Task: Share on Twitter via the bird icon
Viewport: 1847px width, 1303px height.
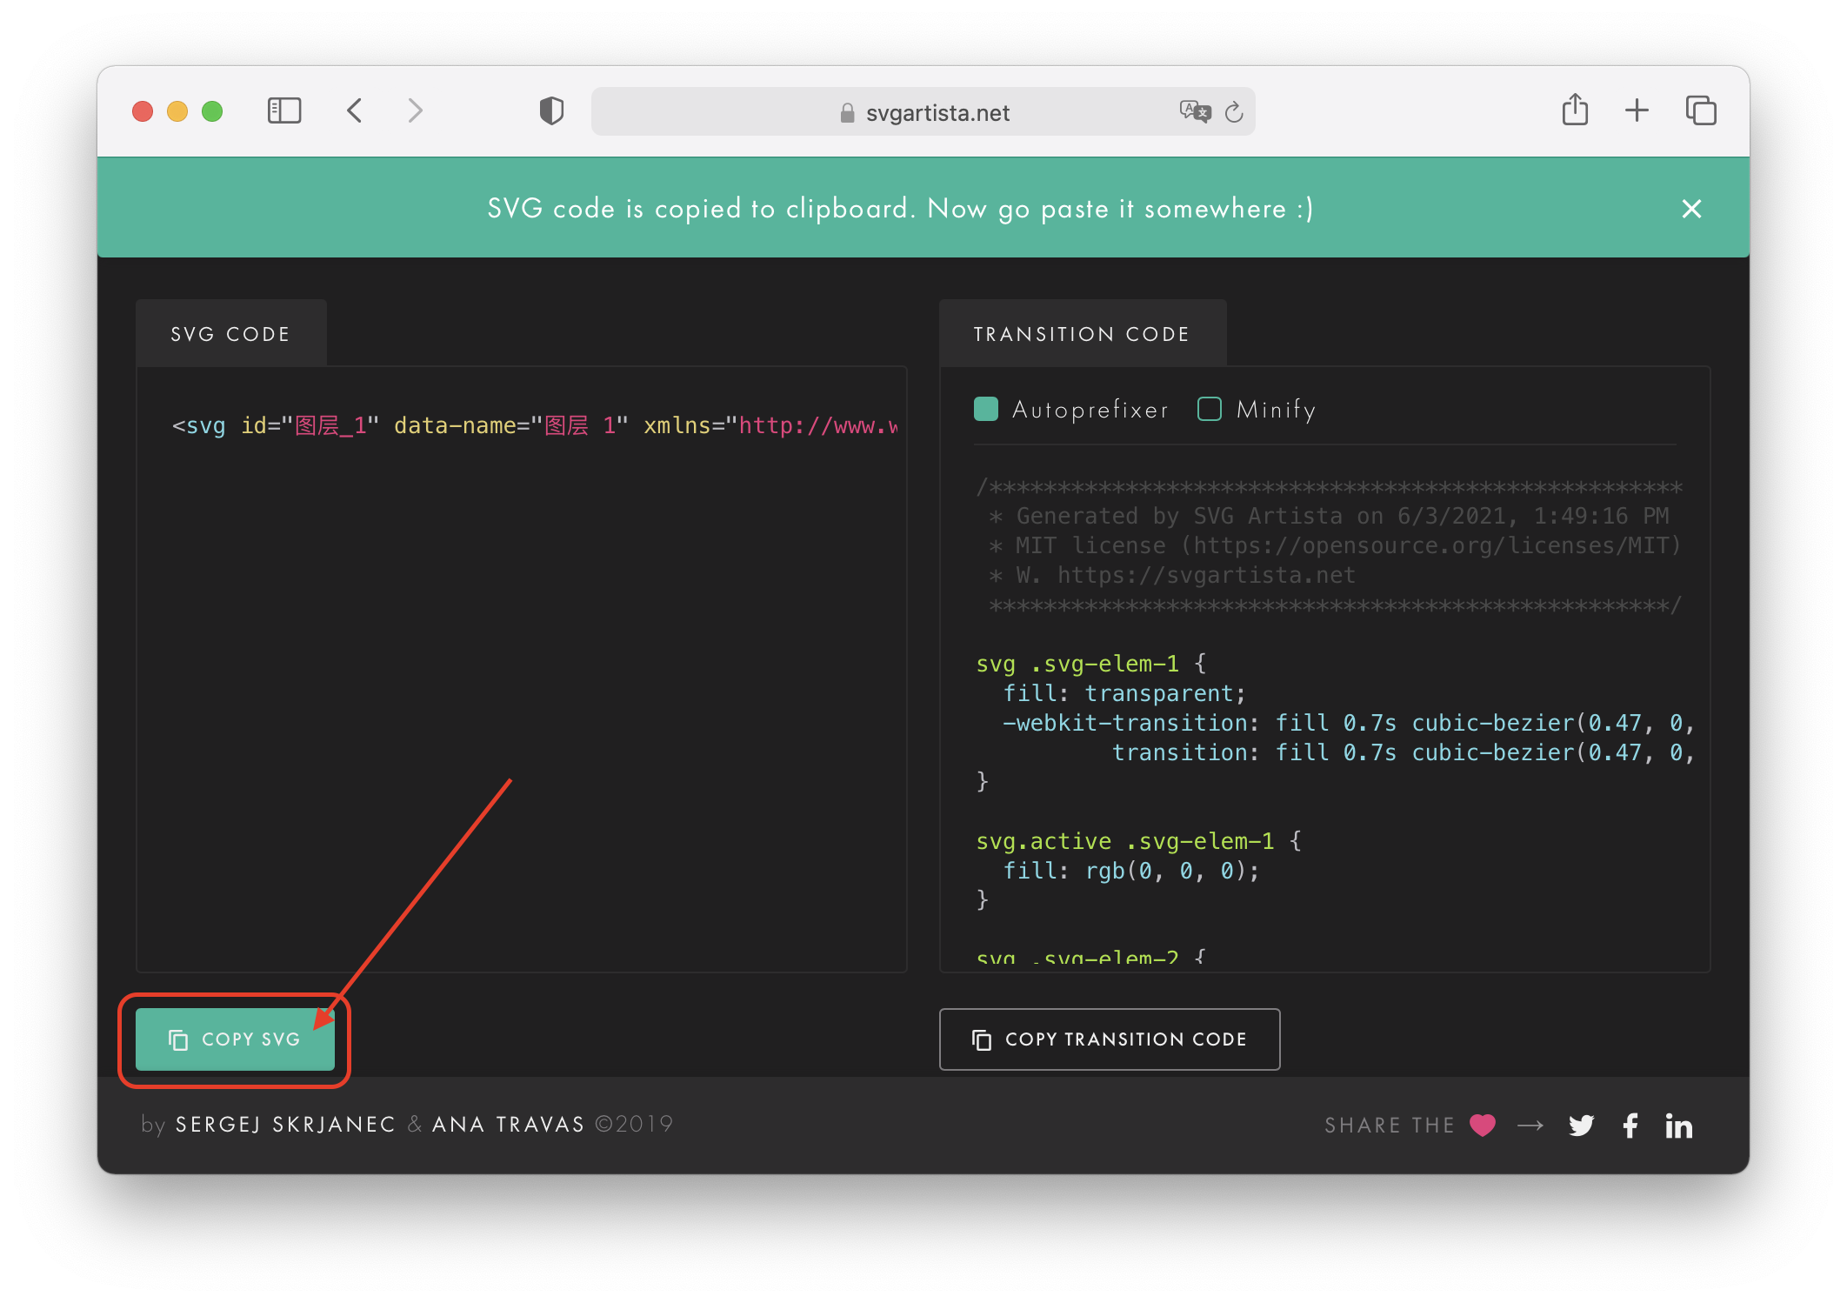Action: 1581,1126
